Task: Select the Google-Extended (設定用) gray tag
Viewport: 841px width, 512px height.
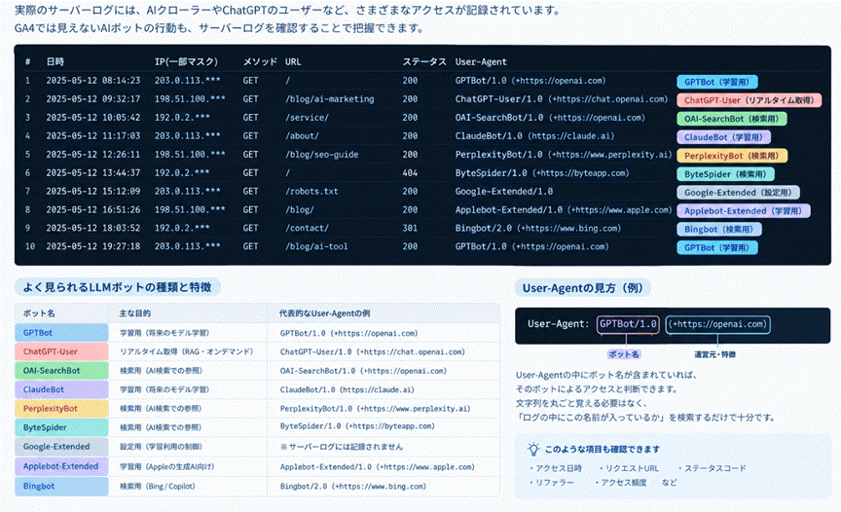Action: [738, 193]
